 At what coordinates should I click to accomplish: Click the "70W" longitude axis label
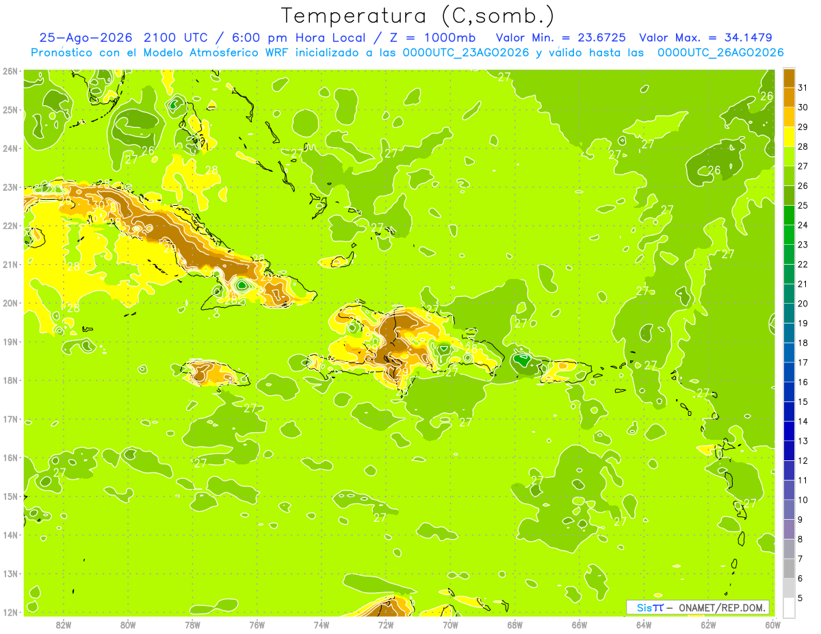(450, 624)
